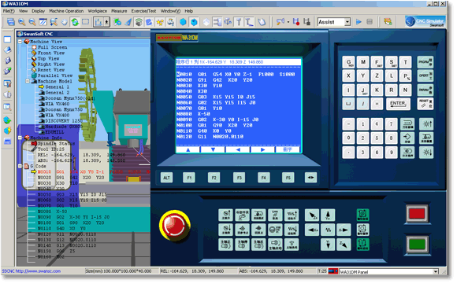
Task: Open the Machine Operation menu
Action: click(x=66, y=11)
